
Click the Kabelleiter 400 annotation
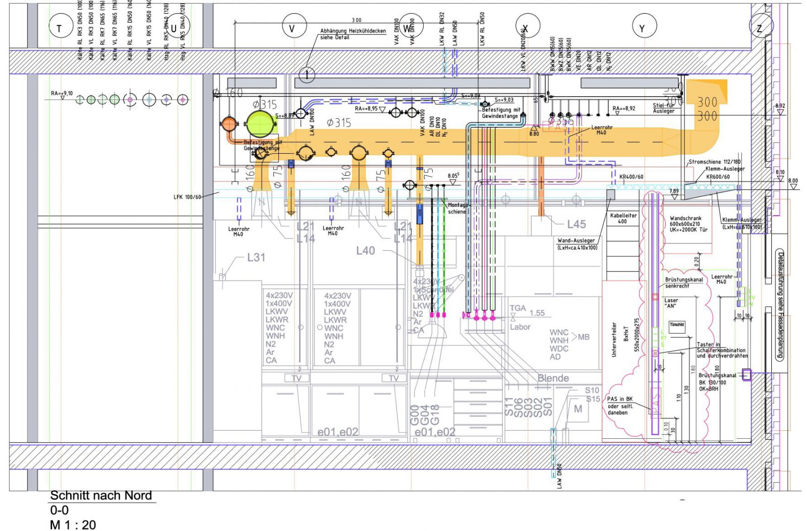(x=623, y=218)
